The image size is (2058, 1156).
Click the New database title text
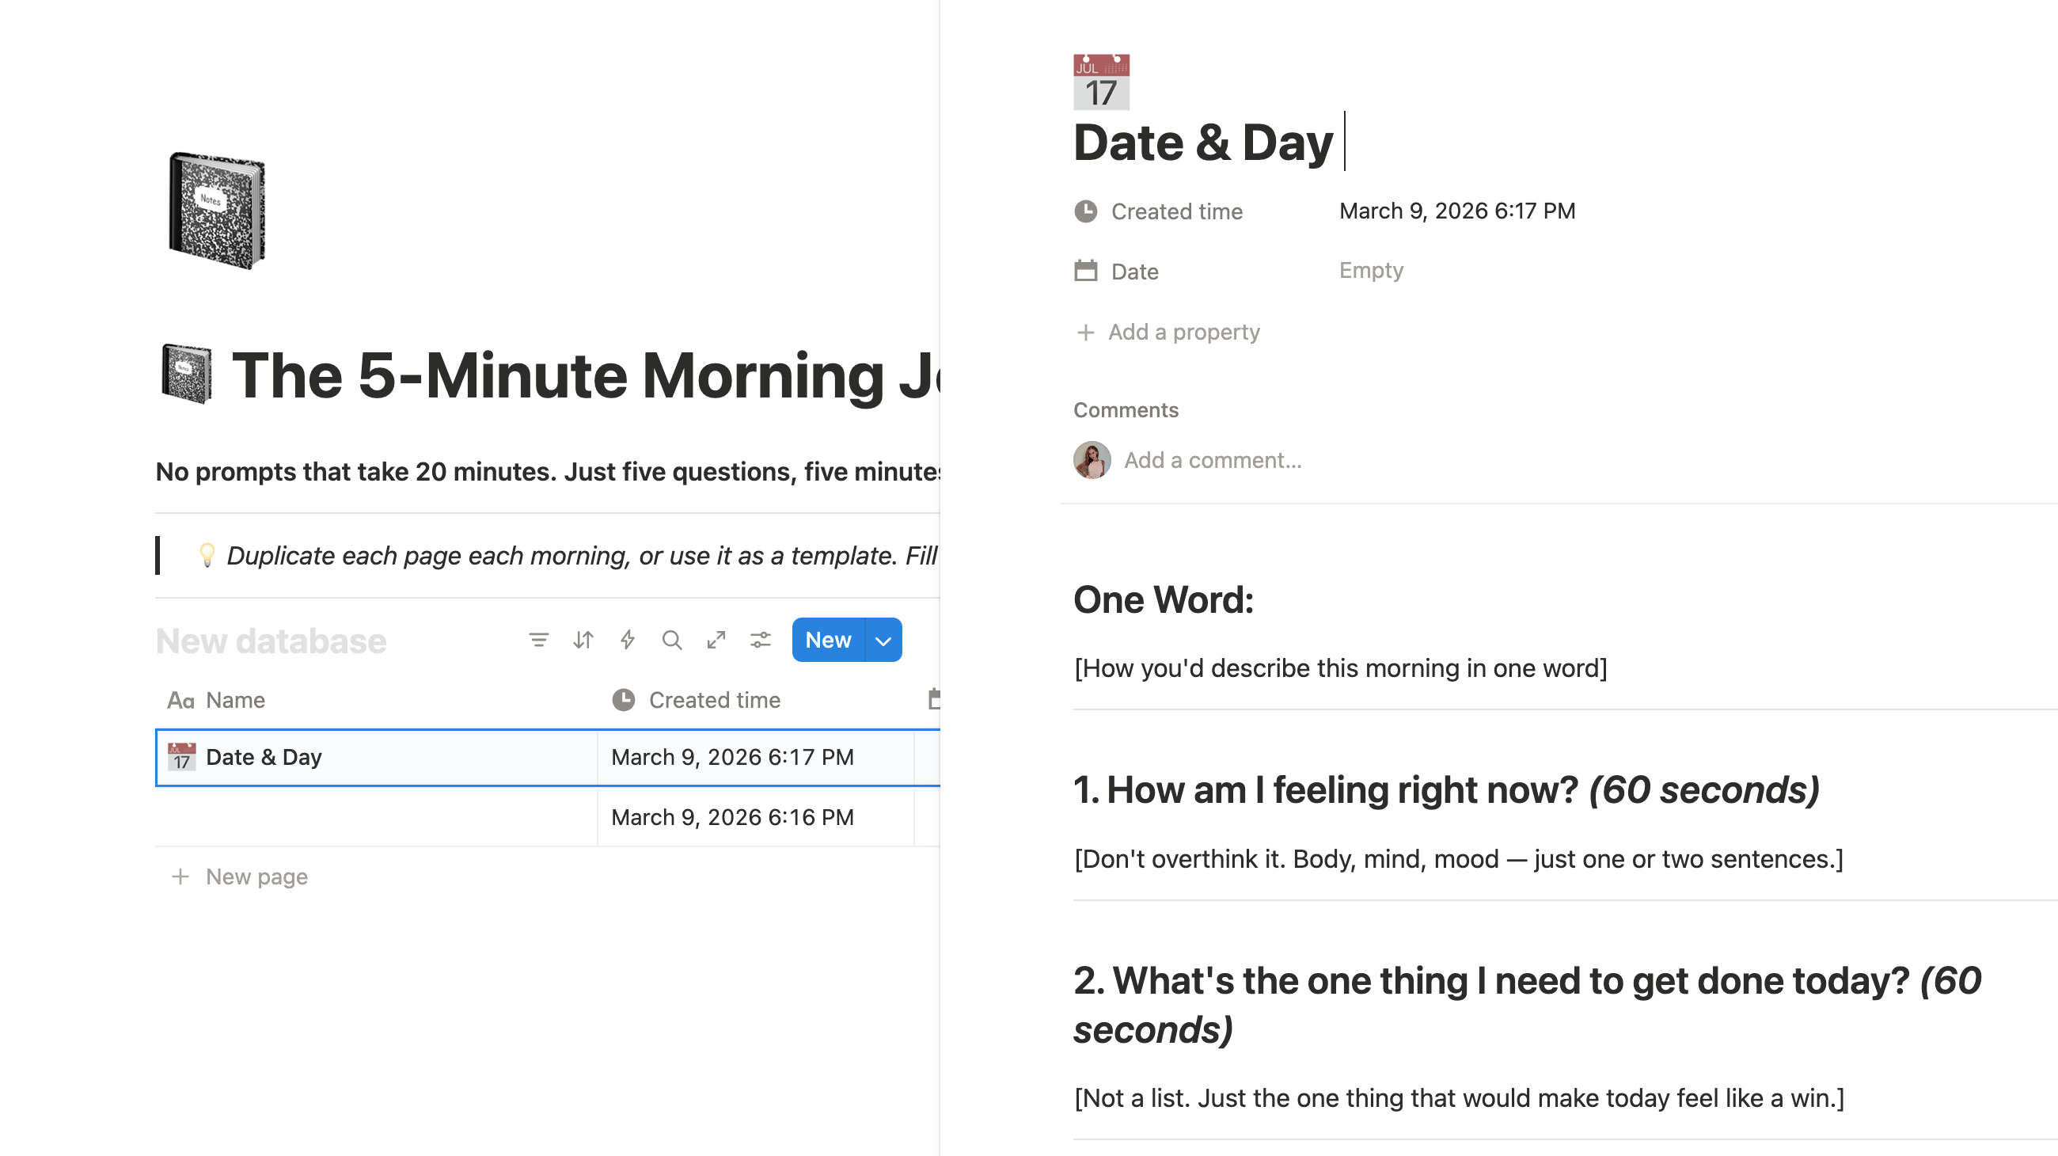coord(271,641)
